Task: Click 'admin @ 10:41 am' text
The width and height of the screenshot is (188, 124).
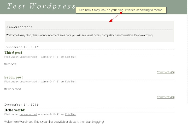Action: (53, 115)
